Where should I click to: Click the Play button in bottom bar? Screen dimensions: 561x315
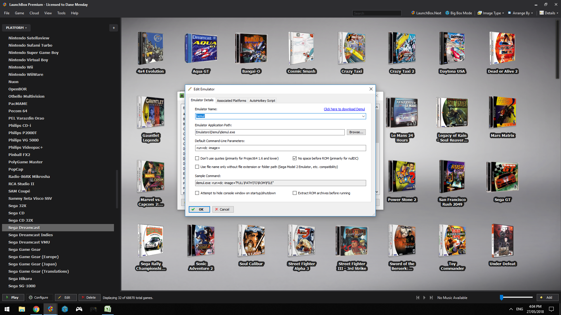coord(13,297)
